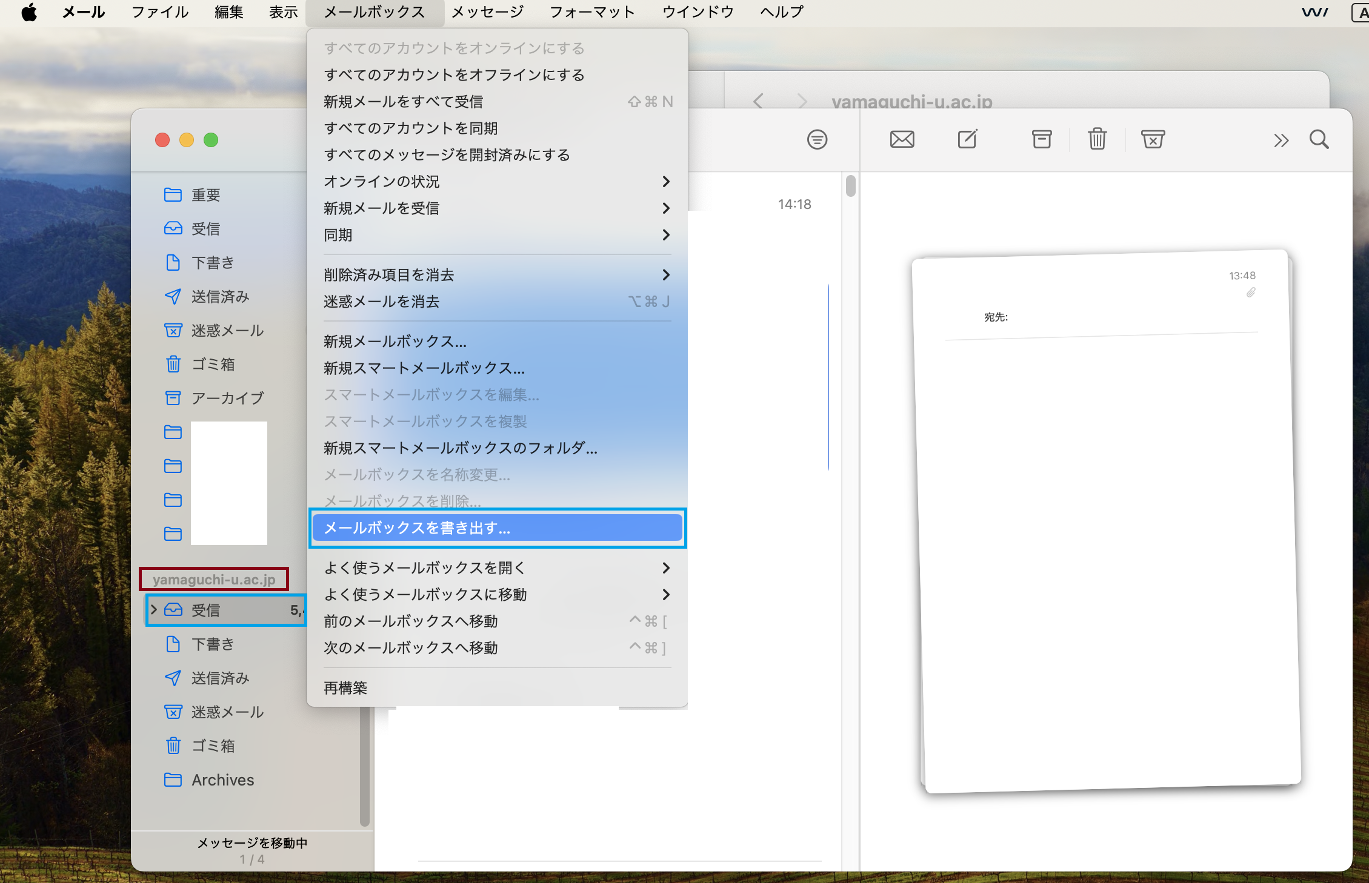
Task: Click forward arrow in rear window
Action: click(x=802, y=101)
